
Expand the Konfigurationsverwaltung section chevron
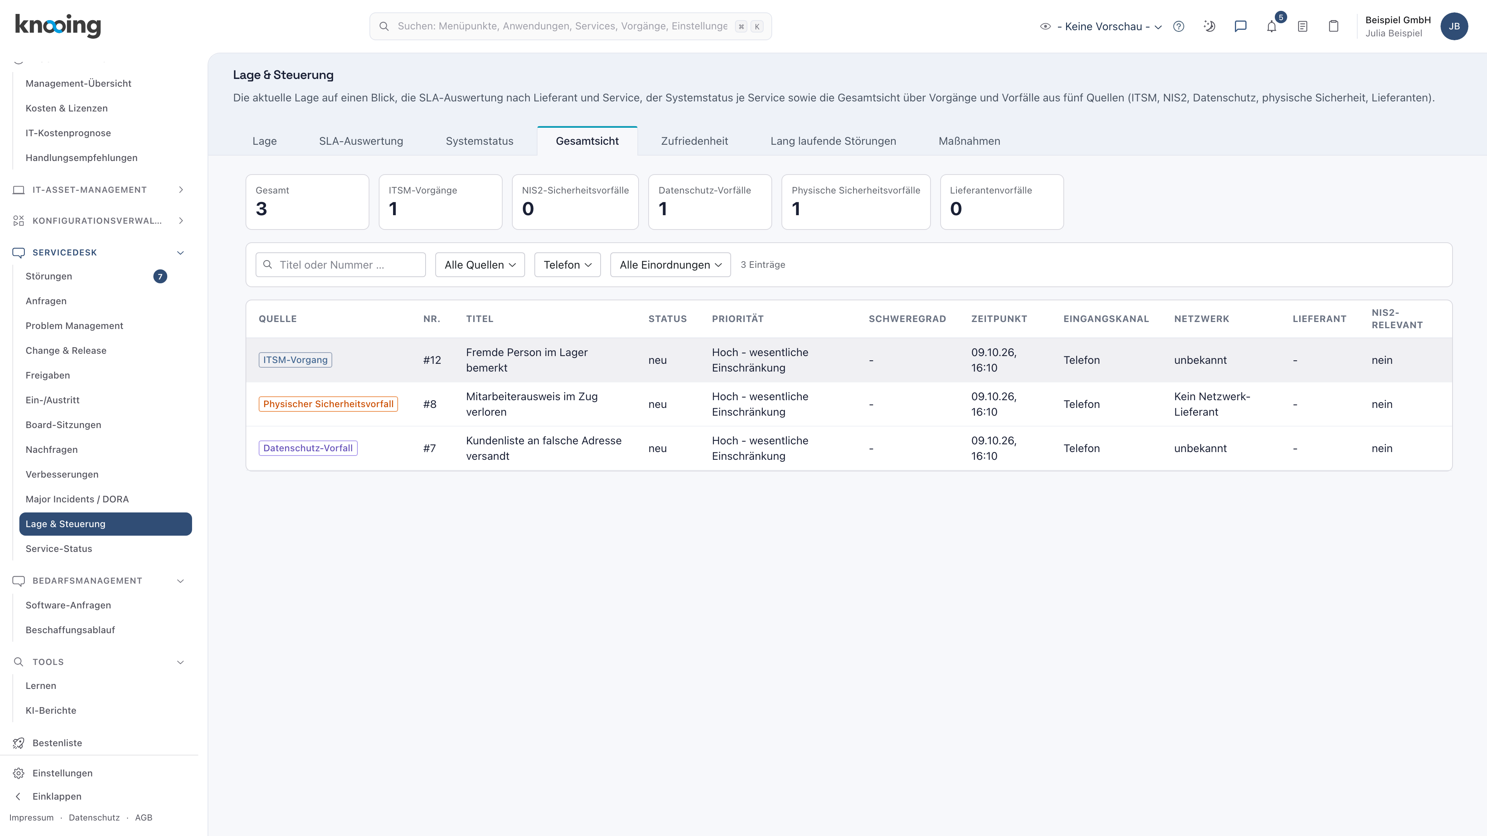tap(181, 221)
